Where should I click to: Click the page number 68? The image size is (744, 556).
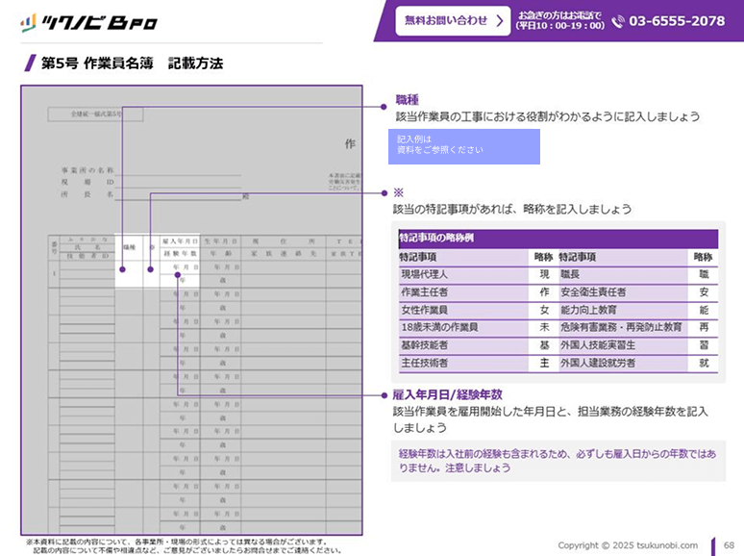[729, 545]
